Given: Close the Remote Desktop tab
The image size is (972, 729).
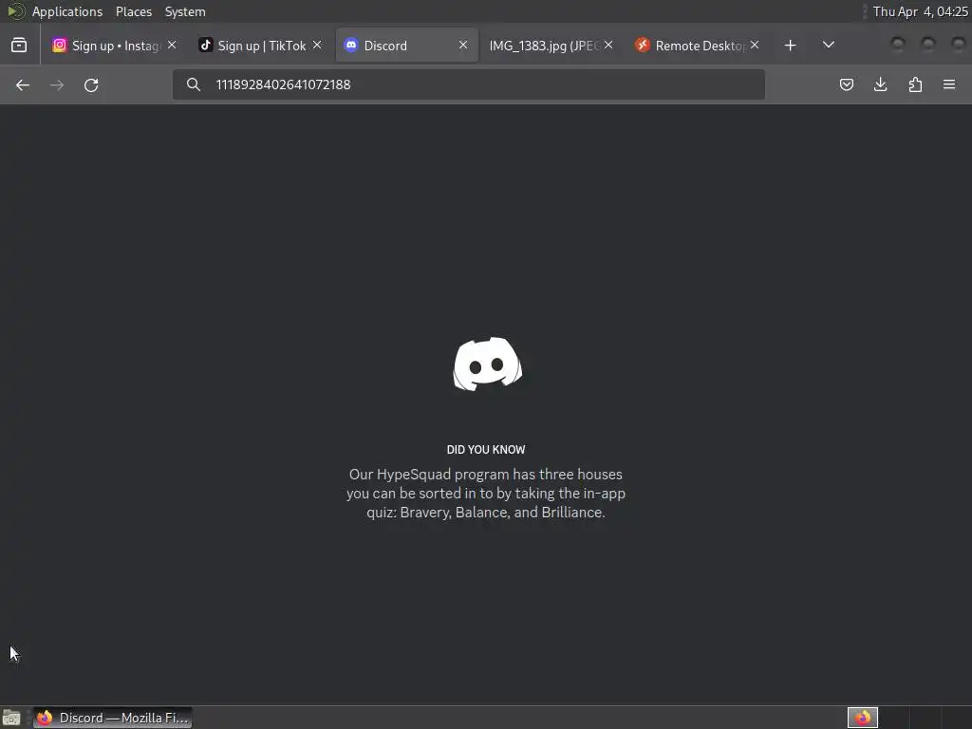Looking at the screenshot, I should 755,45.
